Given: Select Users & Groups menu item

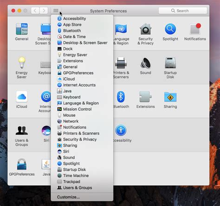Looking at the screenshot, I should (x=82, y=187).
